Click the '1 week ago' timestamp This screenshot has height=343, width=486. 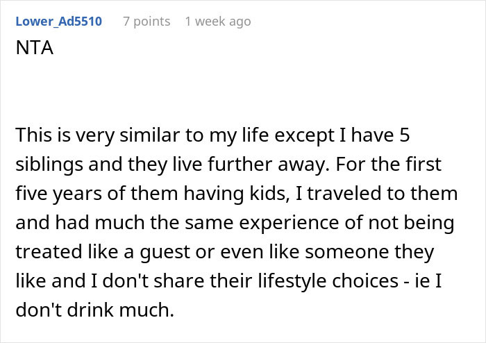(217, 22)
